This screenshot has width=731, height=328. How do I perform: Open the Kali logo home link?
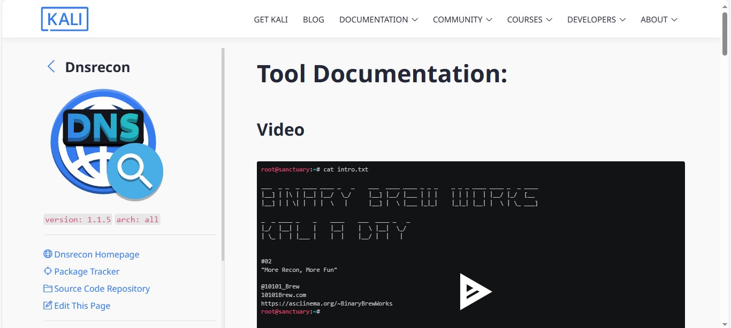(65, 19)
